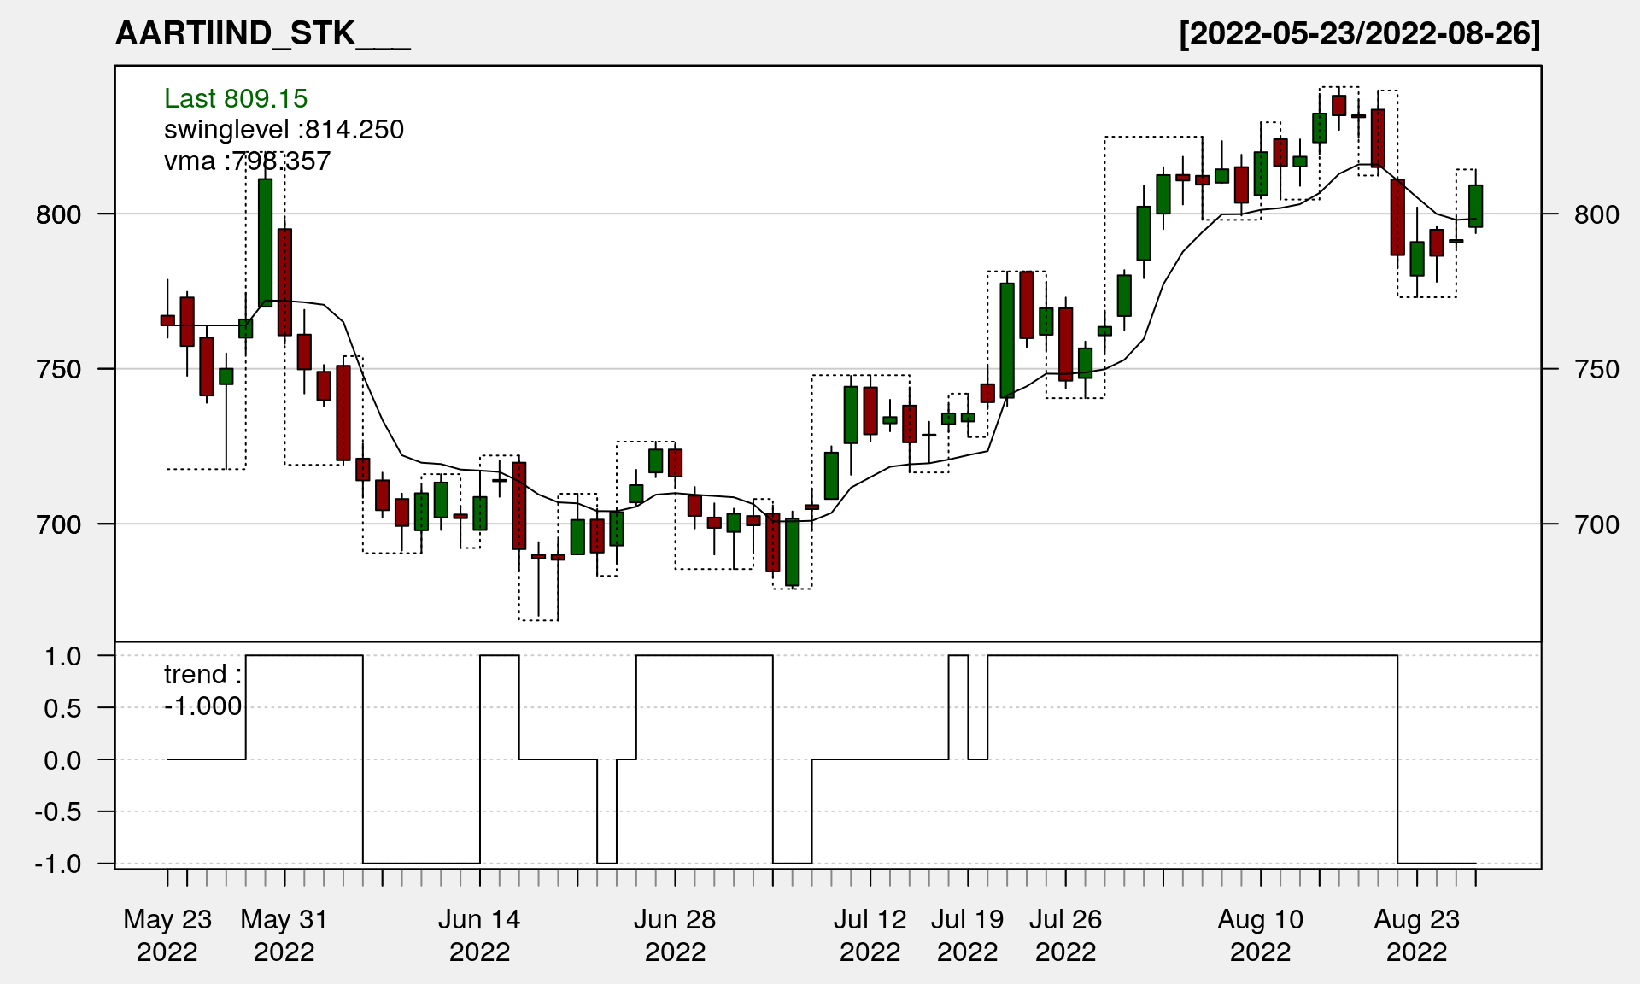The height and width of the screenshot is (984, 1640).
Task: Click the trend -1.000 label
Action: [x=202, y=690]
